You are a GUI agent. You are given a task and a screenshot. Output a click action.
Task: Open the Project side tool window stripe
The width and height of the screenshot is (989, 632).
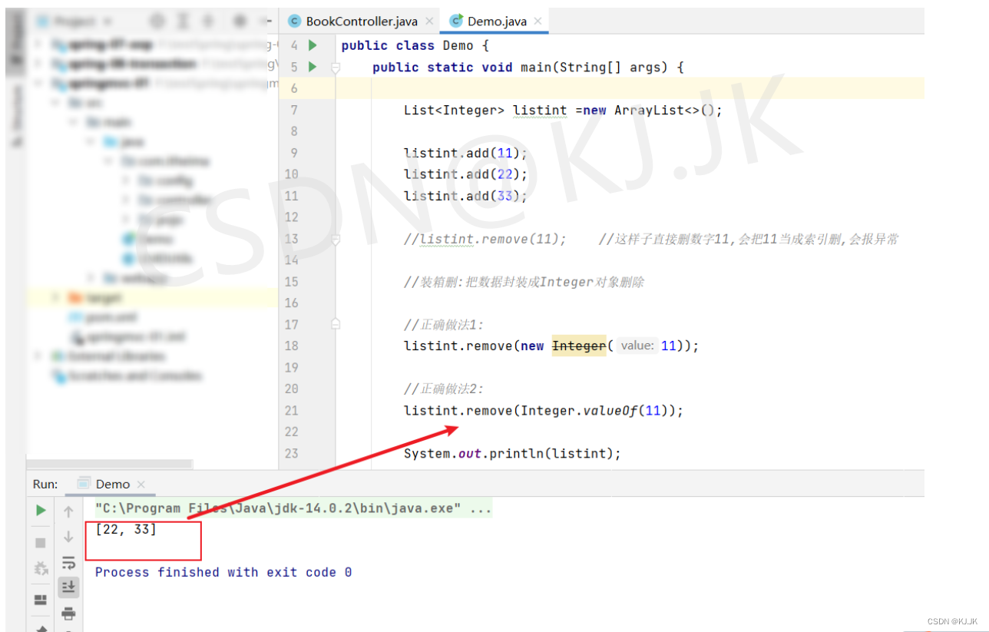pos(15,42)
